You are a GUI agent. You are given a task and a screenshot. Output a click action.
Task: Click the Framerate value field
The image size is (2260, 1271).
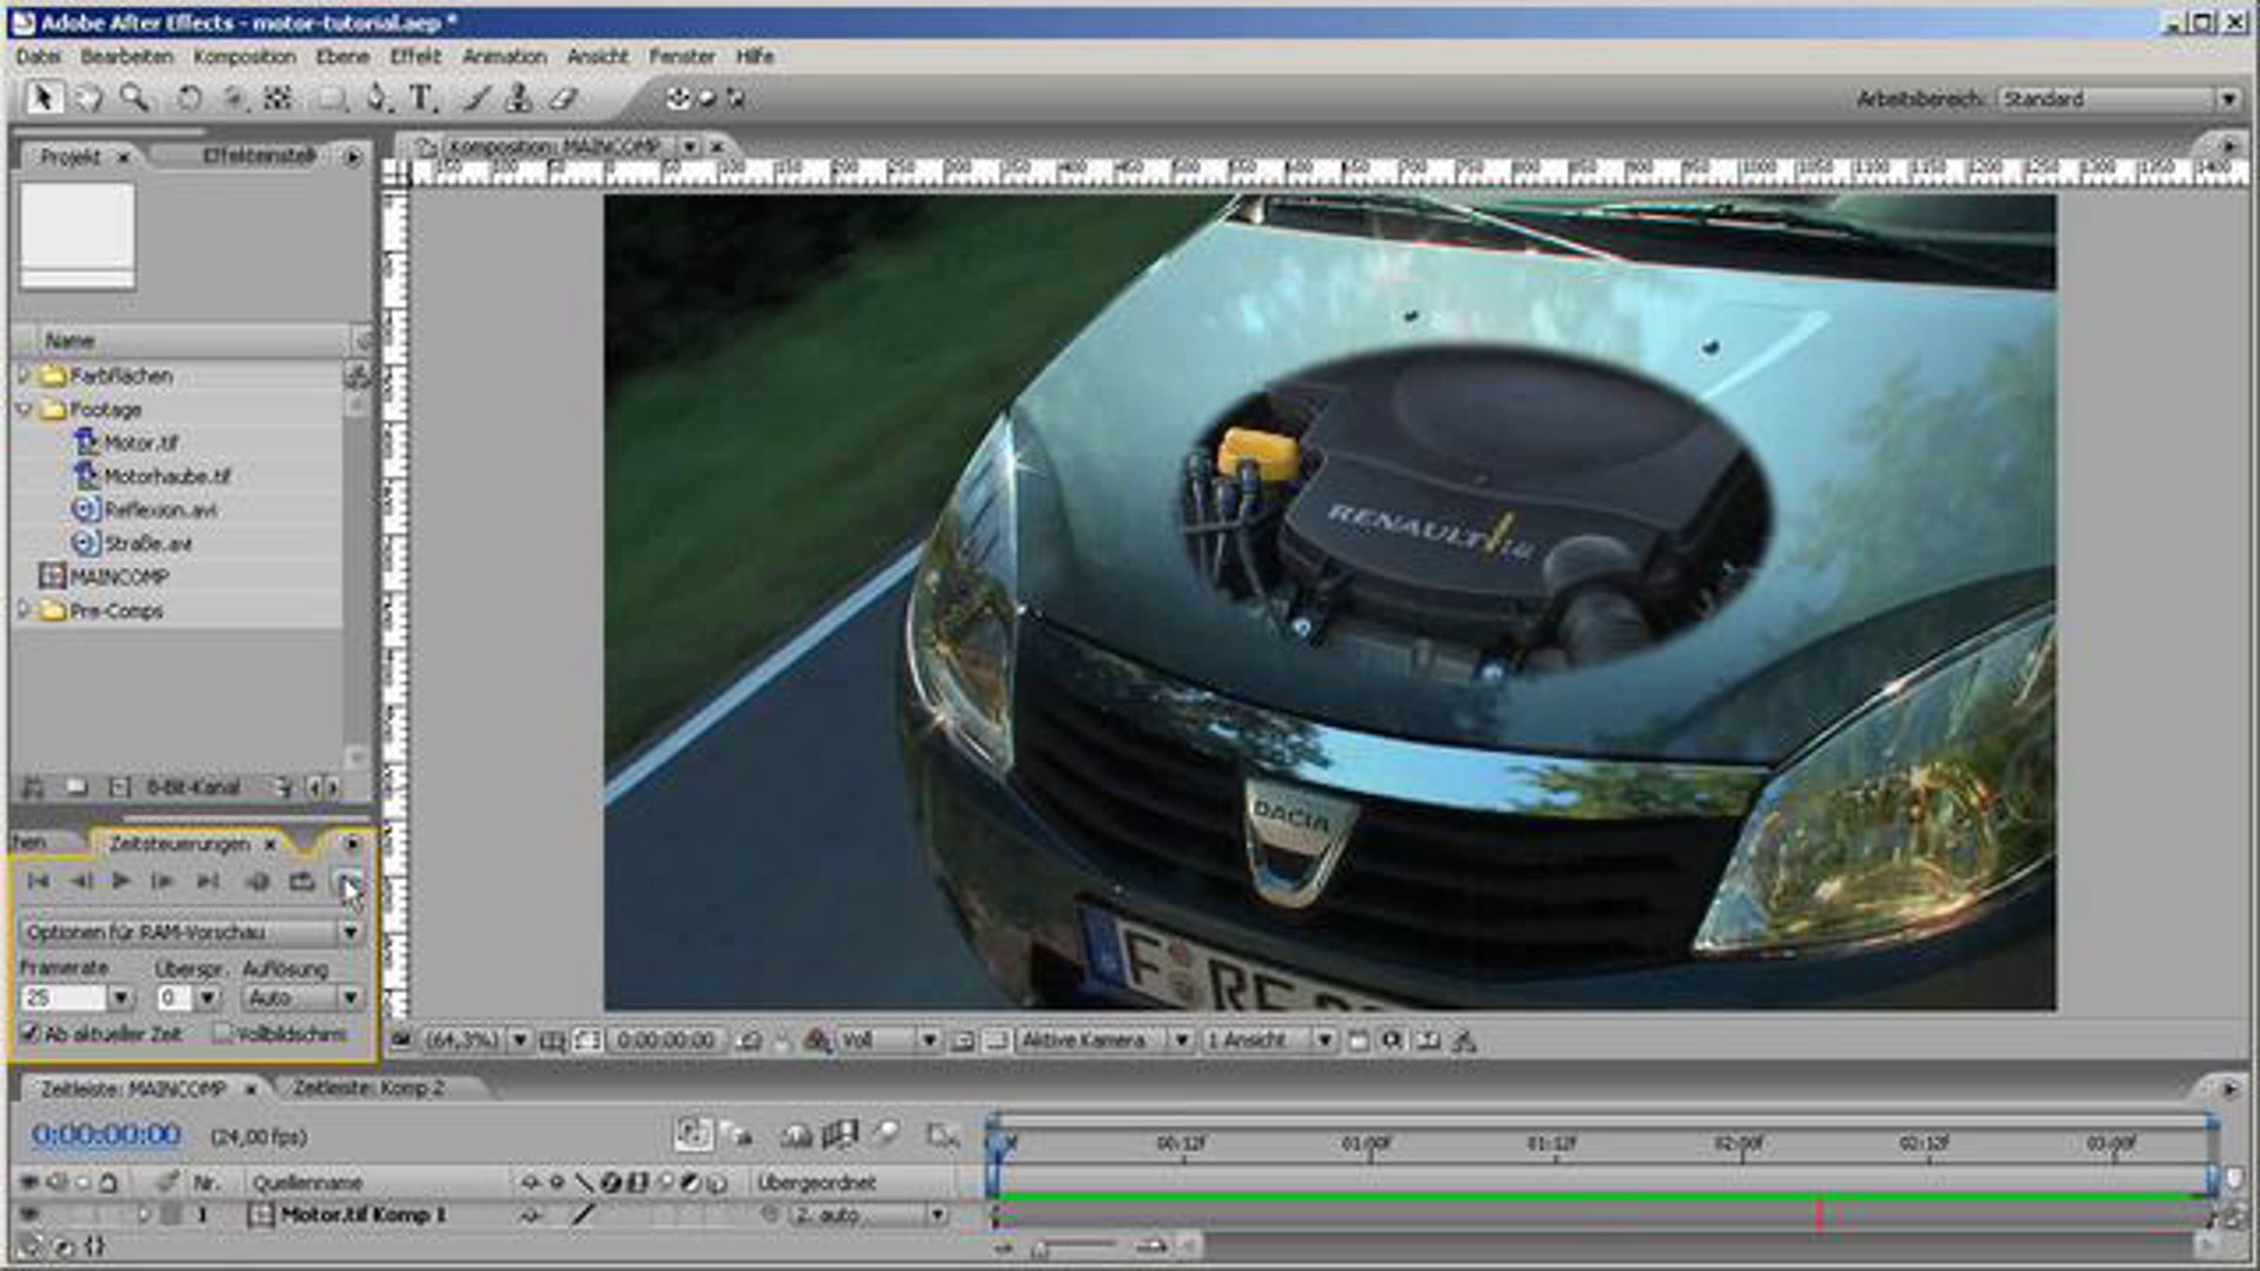click(64, 998)
